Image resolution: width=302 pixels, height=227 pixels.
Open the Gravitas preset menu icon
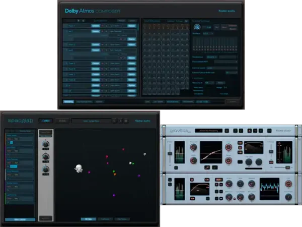227,131
